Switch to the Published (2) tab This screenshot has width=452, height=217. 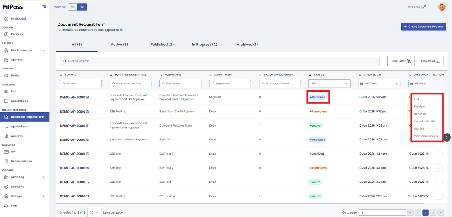point(162,44)
